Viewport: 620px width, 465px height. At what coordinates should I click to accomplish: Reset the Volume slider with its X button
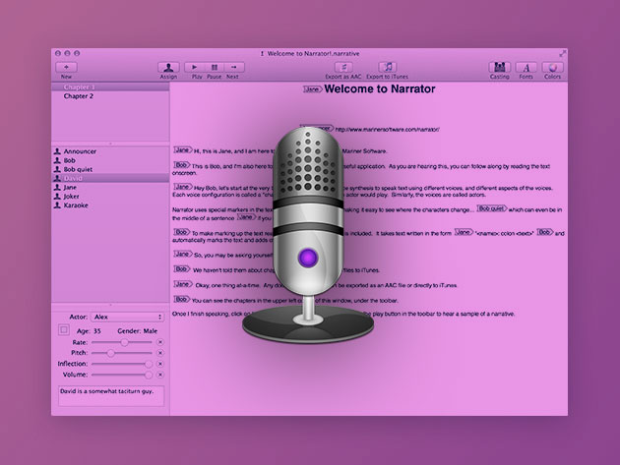[160, 375]
